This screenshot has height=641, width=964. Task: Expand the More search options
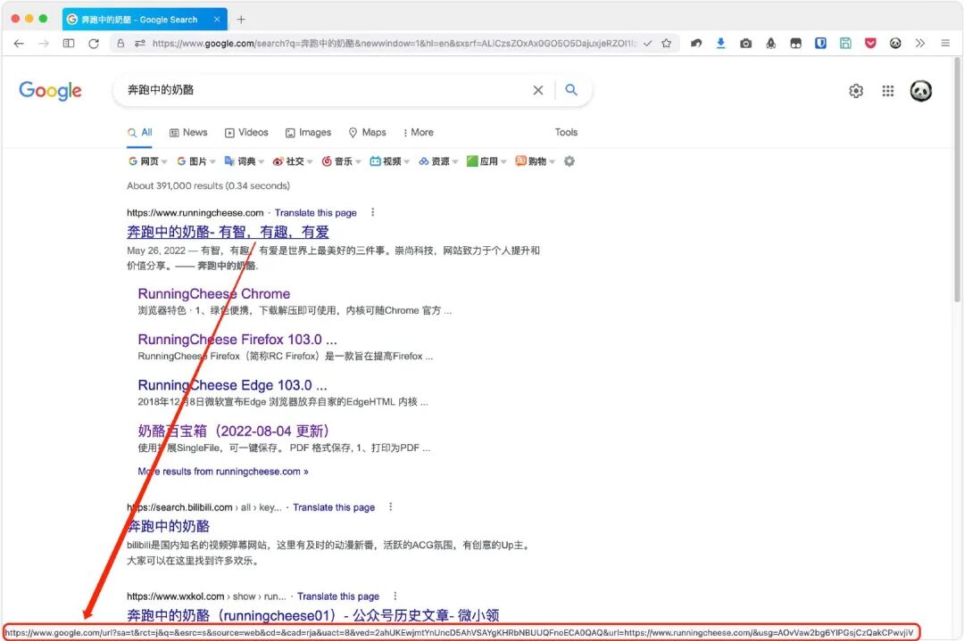pos(418,133)
